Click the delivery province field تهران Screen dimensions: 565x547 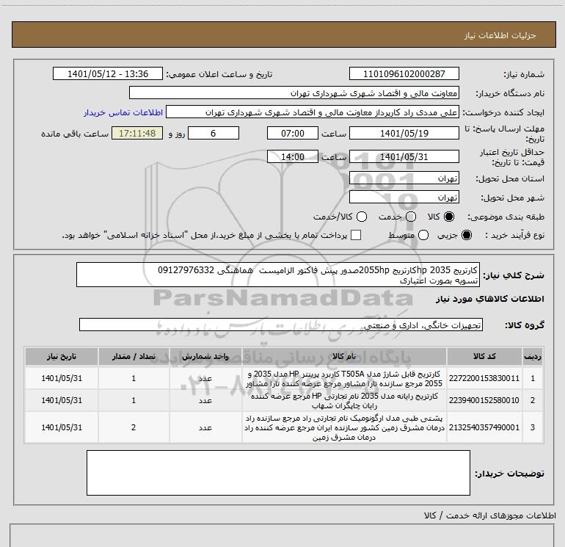[404, 178]
